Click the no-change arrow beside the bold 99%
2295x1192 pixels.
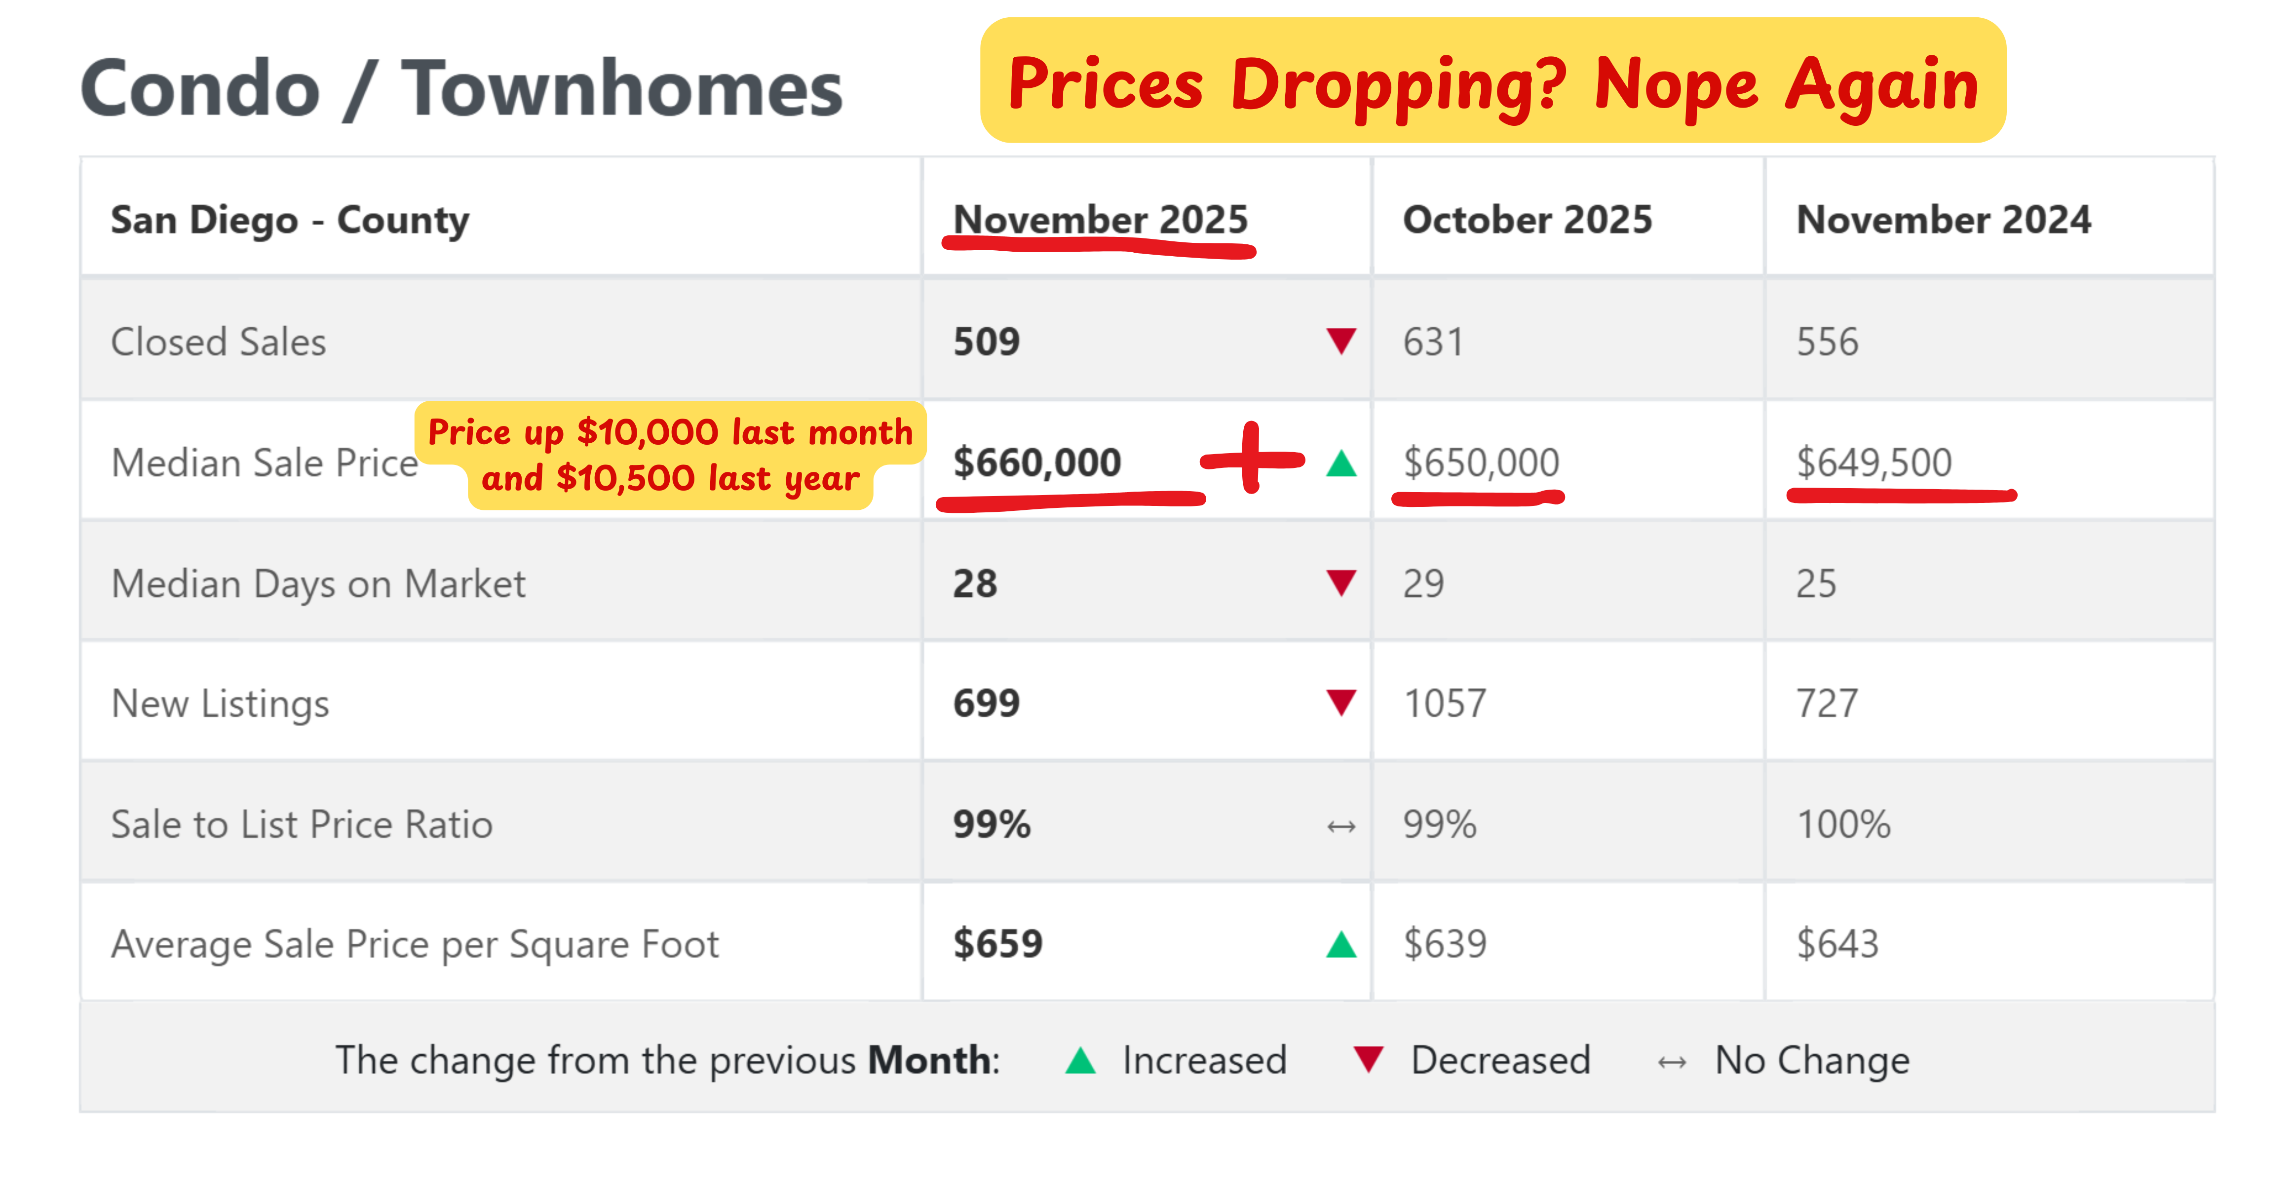click(x=1341, y=827)
